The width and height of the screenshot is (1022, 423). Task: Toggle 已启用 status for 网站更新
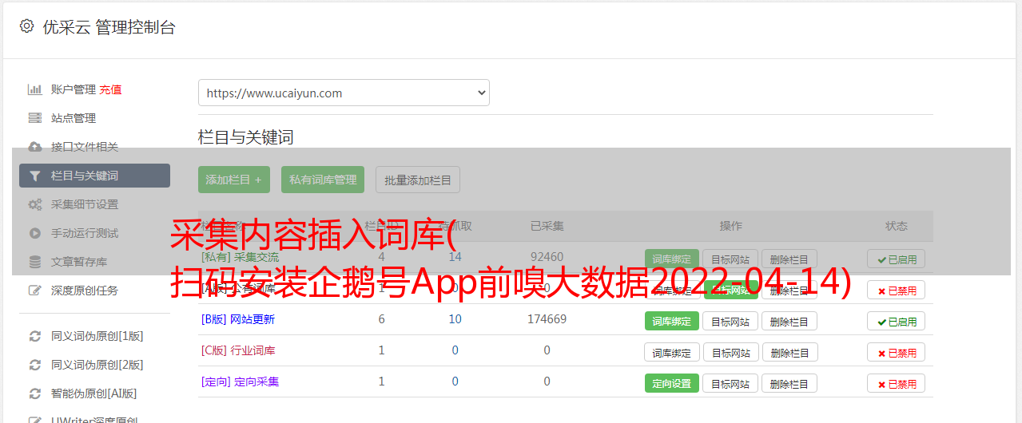click(x=897, y=321)
